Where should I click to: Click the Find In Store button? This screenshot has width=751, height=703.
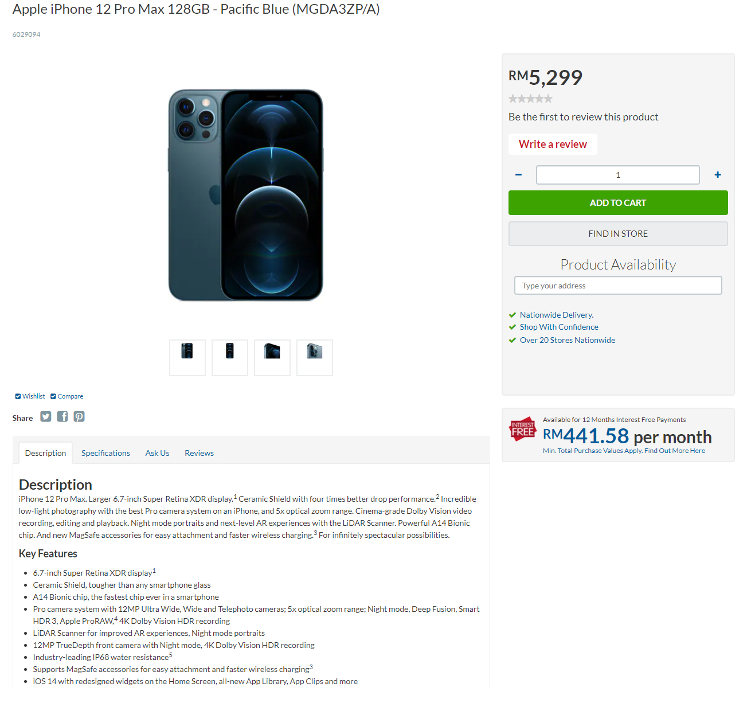[x=618, y=234]
